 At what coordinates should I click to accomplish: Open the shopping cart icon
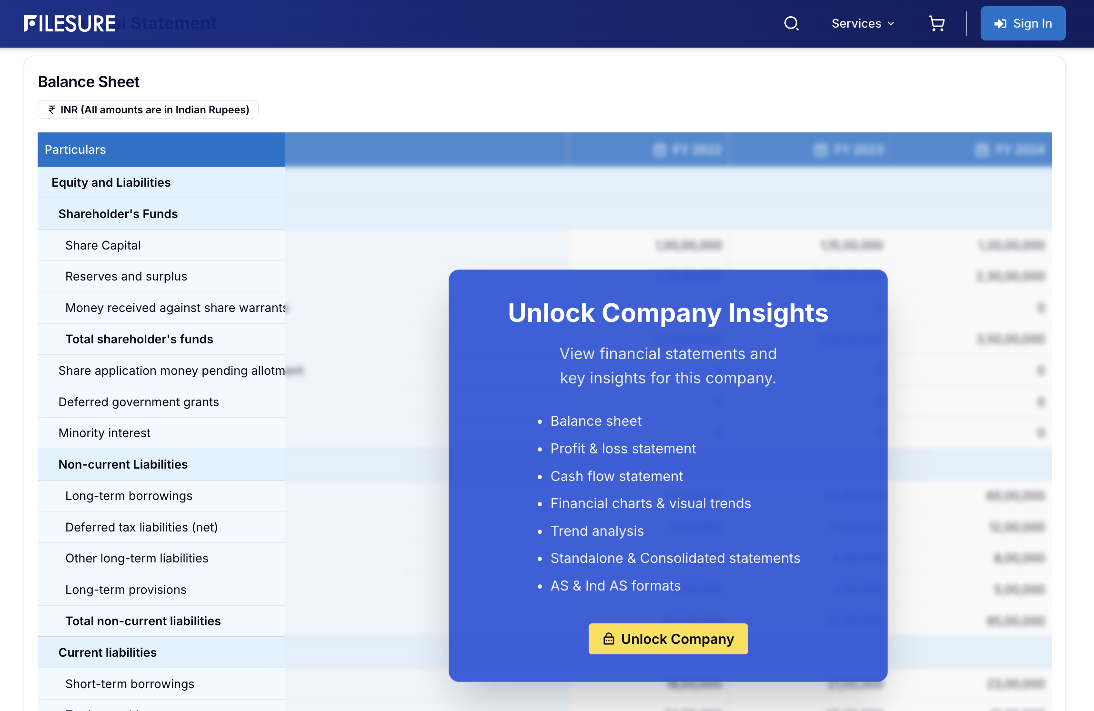click(936, 23)
